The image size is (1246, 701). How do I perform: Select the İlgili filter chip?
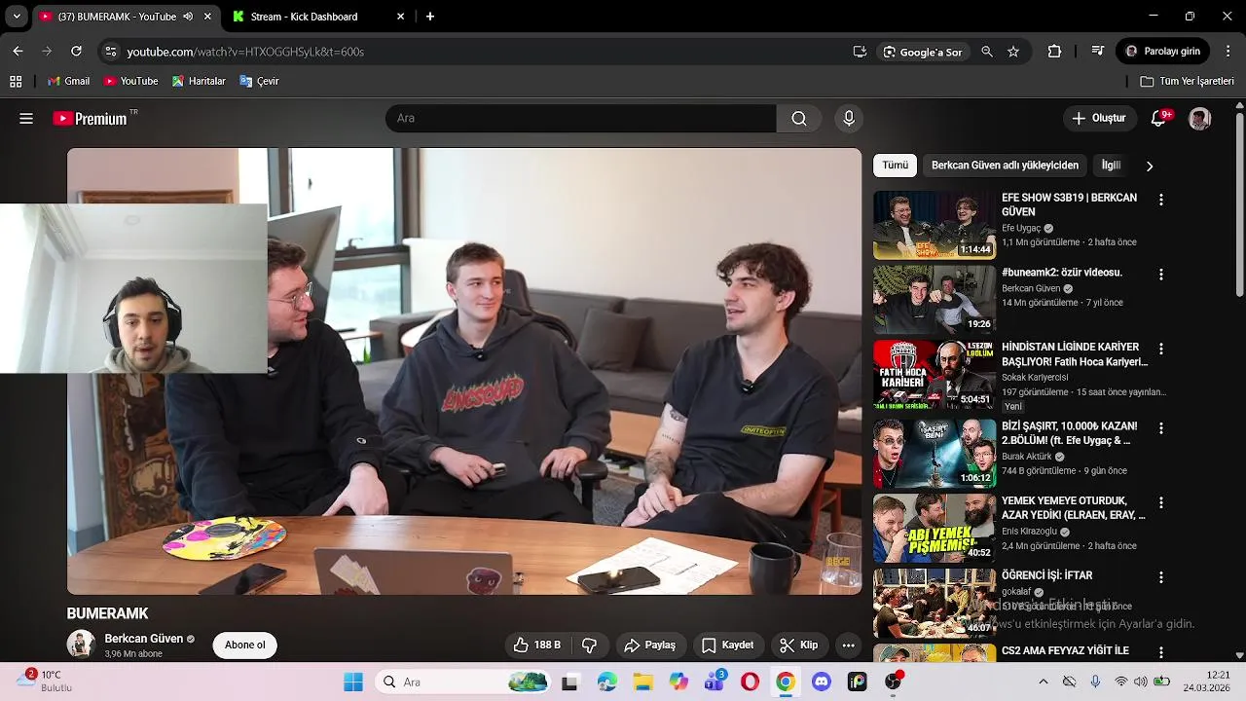pyautogui.click(x=1111, y=166)
